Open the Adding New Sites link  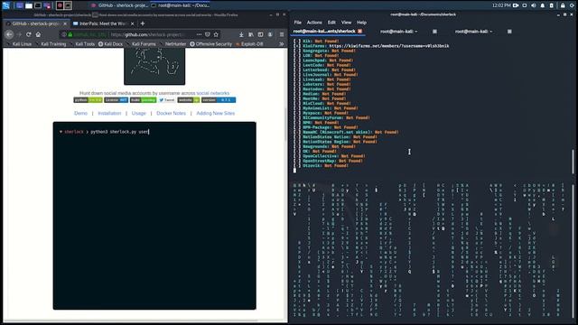click(x=215, y=113)
